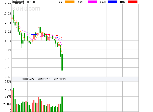Click the tallest green volume bar
This screenshot has width=153, height=112.
click(x=14, y=100)
